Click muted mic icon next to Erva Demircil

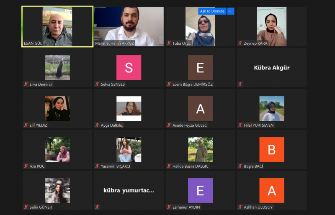click(26, 84)
